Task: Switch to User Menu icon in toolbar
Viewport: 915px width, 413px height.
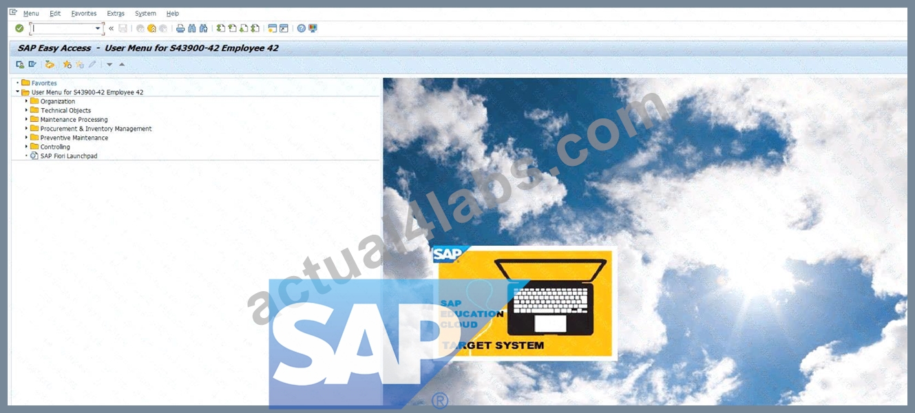Action: pyautogui.click(x=20, y=65)
